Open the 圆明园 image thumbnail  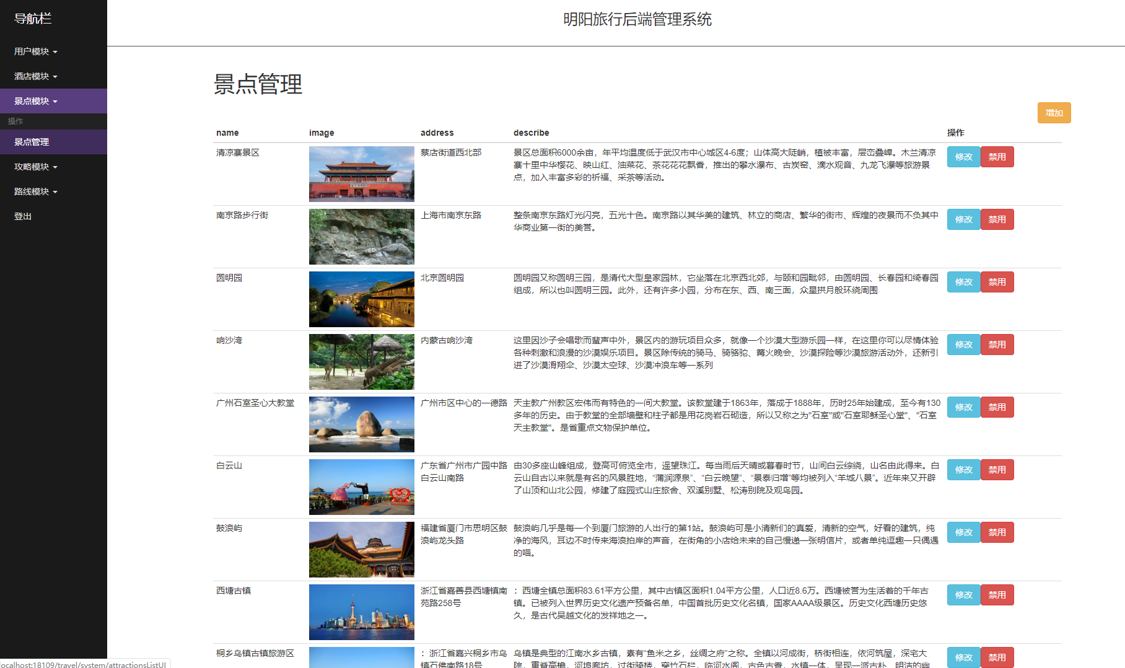(361, 299)
